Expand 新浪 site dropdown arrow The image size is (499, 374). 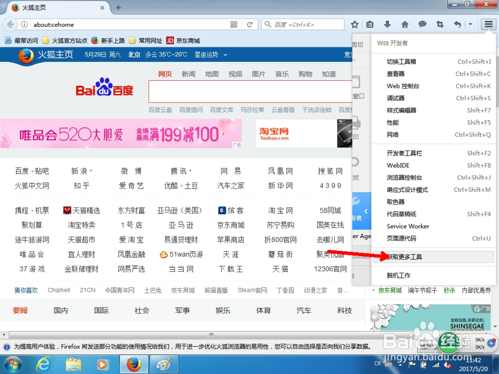(x=91, y=171)
